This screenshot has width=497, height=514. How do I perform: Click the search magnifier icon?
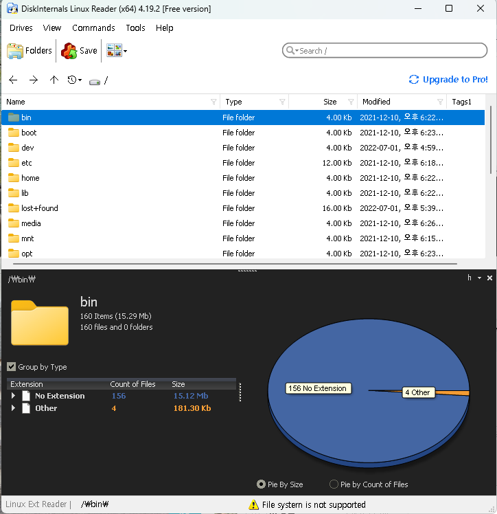pyautogui.click(x=290, y=50)
